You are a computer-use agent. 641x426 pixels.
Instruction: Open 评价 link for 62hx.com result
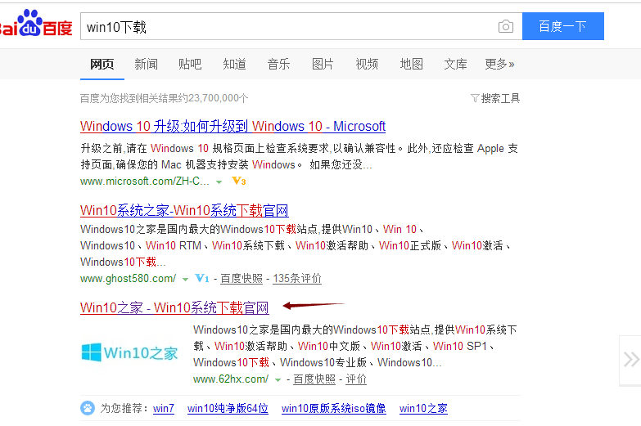356,379
